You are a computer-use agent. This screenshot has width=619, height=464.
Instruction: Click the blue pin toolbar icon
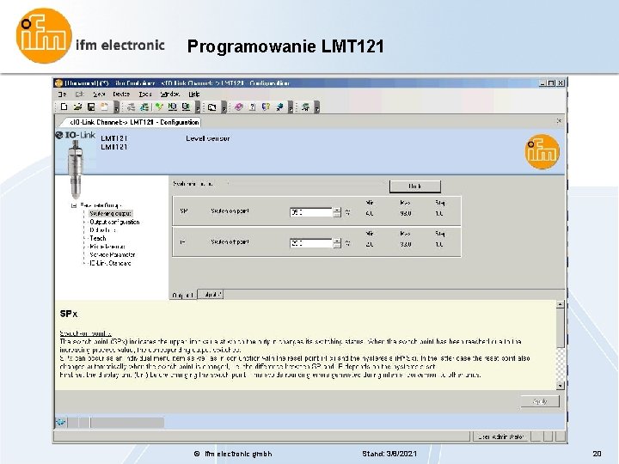pos(280,107)
